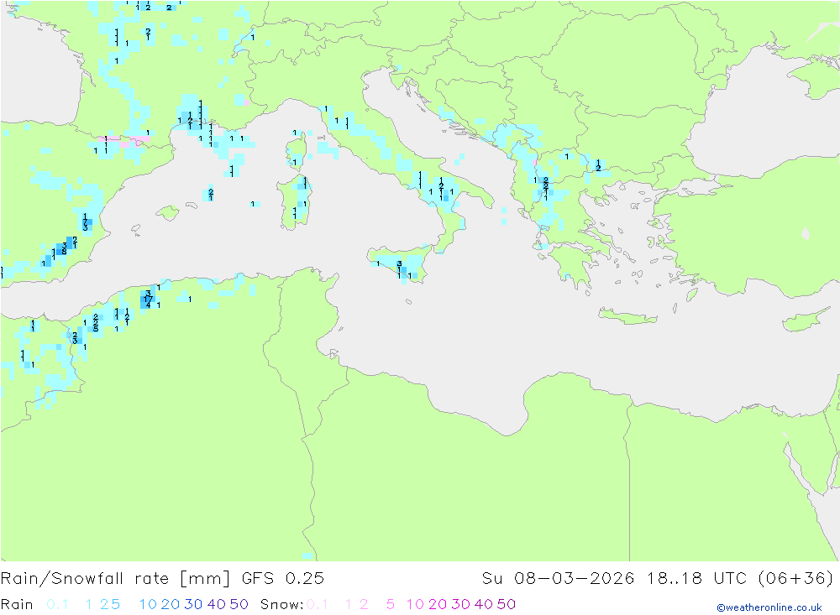
Task: Pick the snow legend 0.1 pale pink value
Action: (x=318, y=604)
